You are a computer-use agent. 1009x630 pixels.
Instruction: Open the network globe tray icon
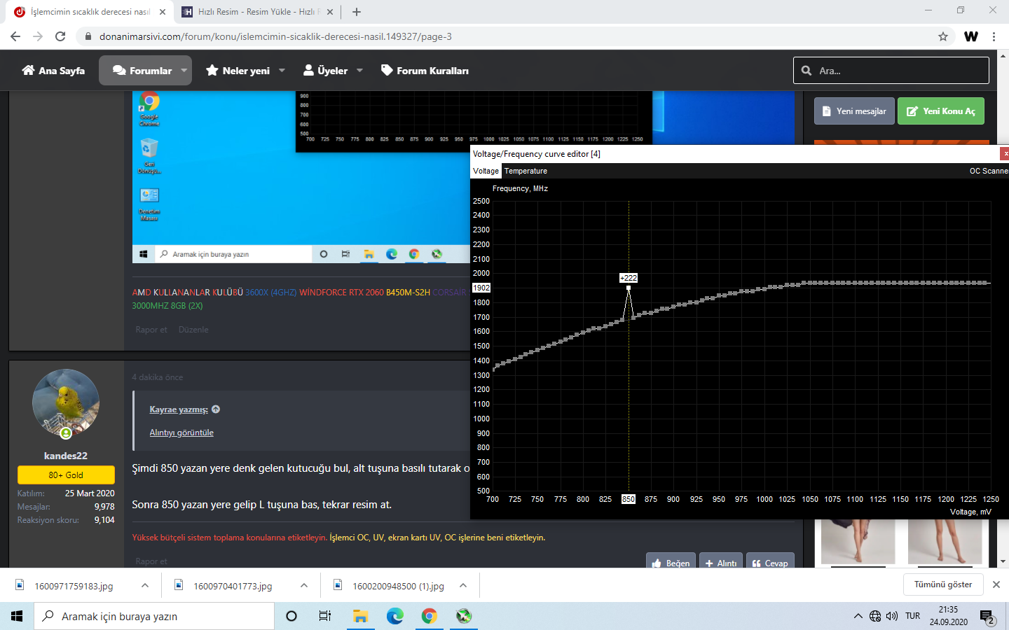pos(875,616)
